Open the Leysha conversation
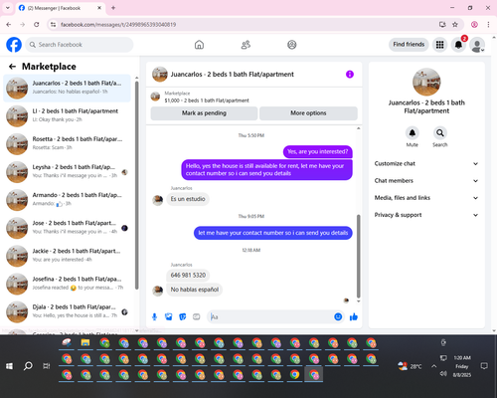This screenshot has height=398, width=497. tap(67, 172)
